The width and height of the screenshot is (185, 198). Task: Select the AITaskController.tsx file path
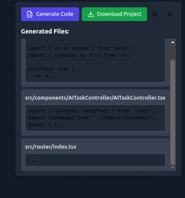95,98
